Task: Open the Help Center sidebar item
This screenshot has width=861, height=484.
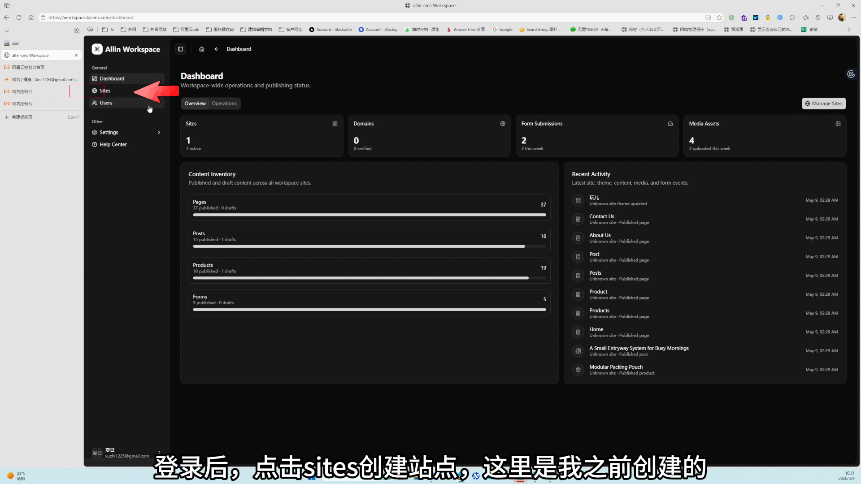Action: click(127, 144)
